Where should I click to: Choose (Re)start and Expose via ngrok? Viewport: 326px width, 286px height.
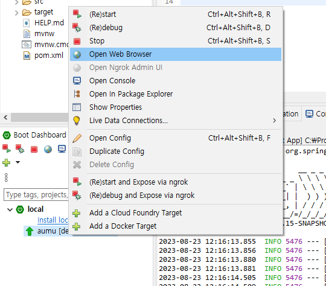click(176, 182)
